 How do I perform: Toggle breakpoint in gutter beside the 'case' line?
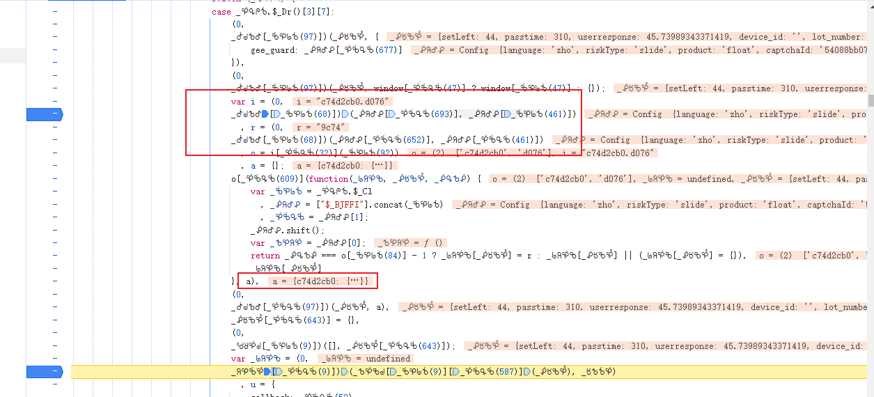[x=54, y=12]
